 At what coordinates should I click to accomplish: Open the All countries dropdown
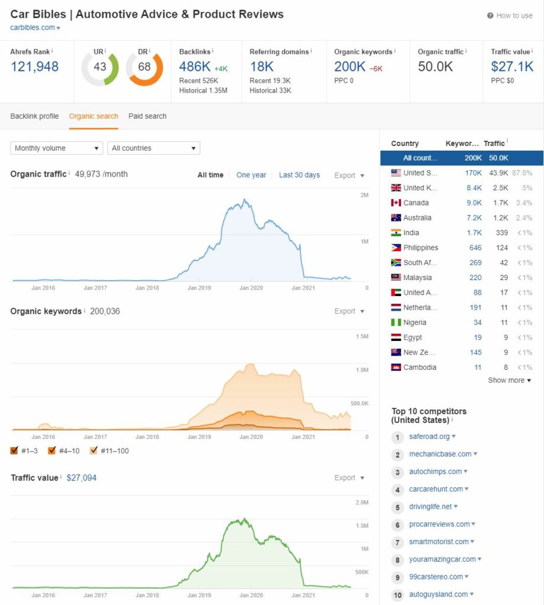coord(154,148)
